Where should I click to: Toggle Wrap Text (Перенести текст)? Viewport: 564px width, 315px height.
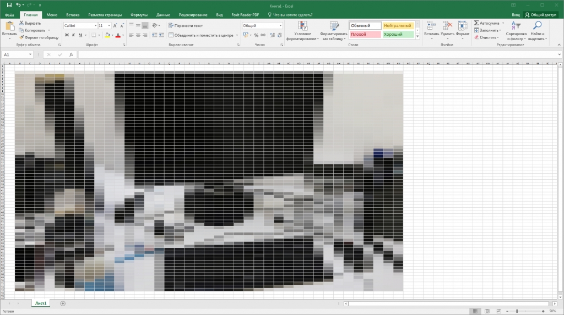[x=186, y=25]
